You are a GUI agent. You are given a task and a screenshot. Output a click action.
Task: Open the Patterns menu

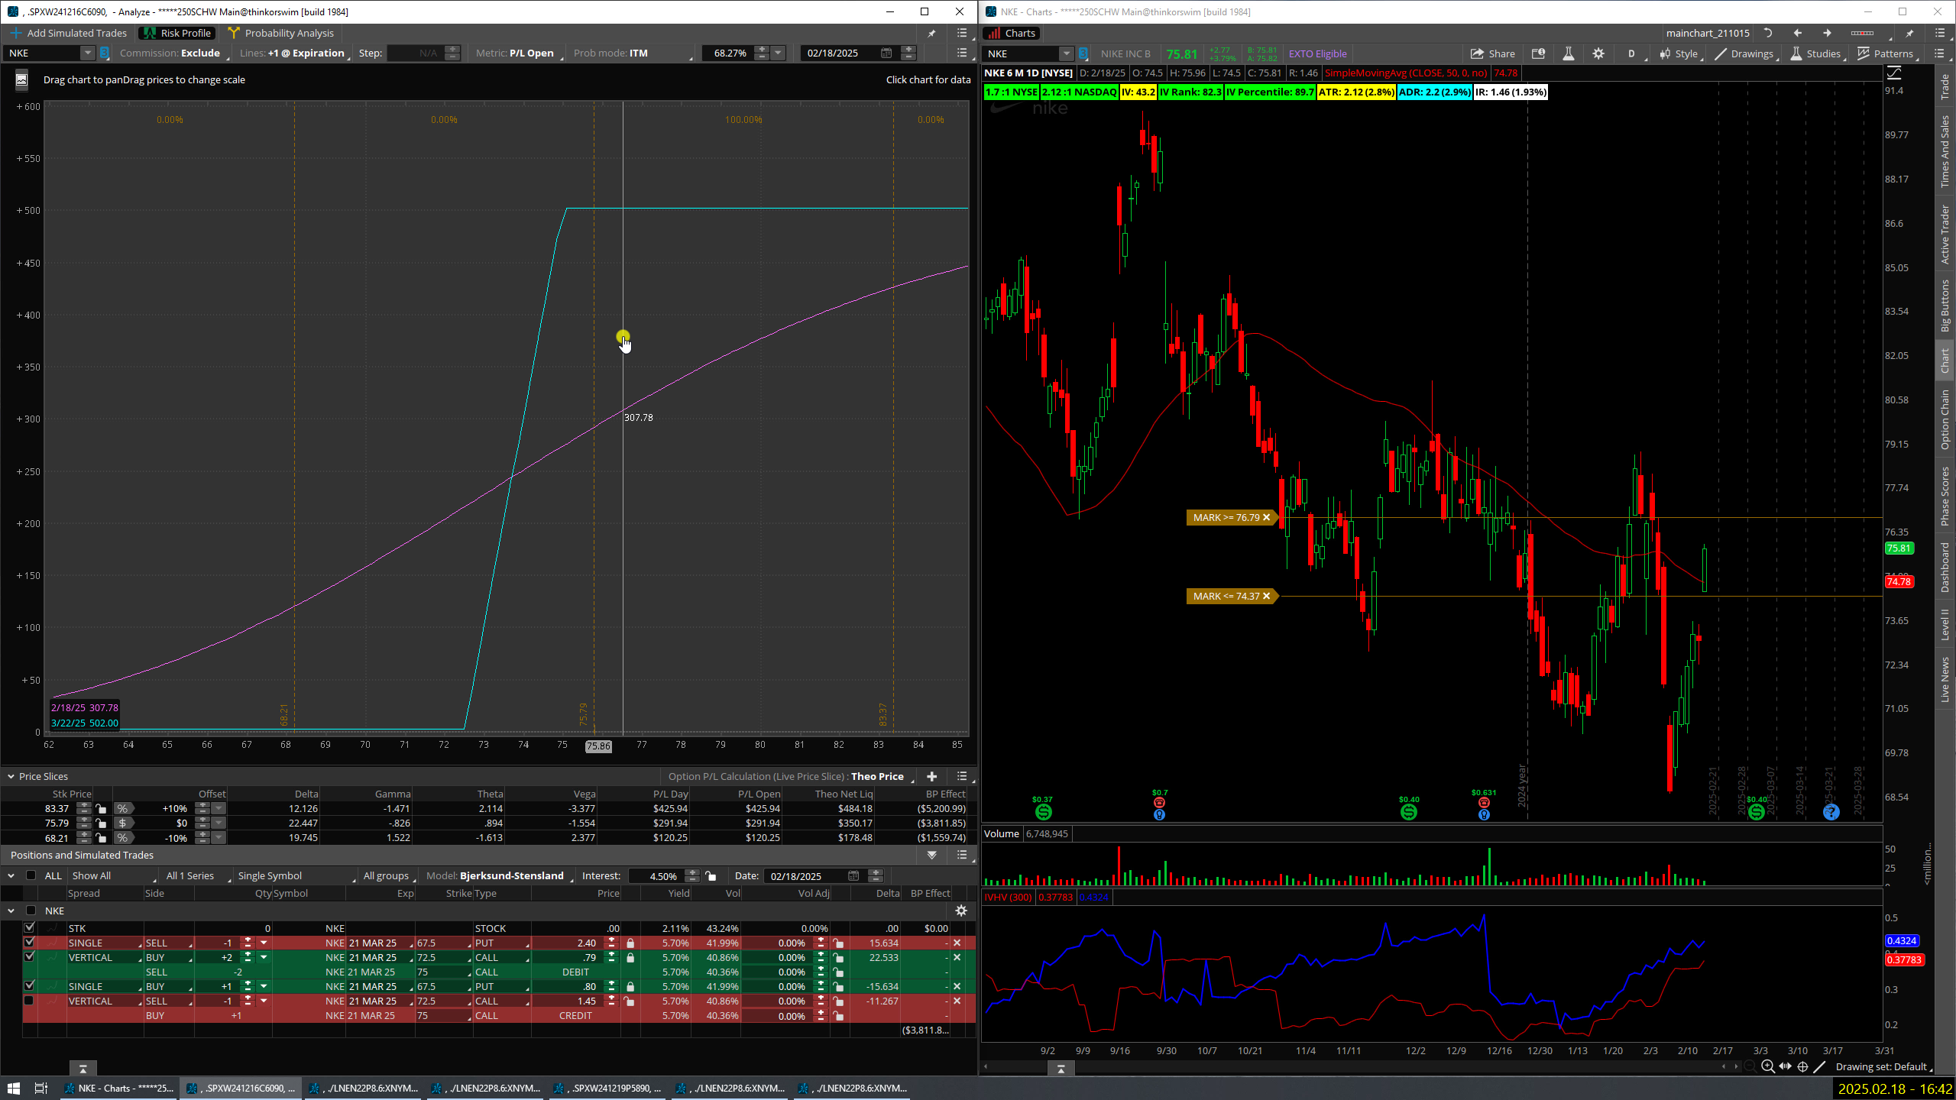[1885, 53]
